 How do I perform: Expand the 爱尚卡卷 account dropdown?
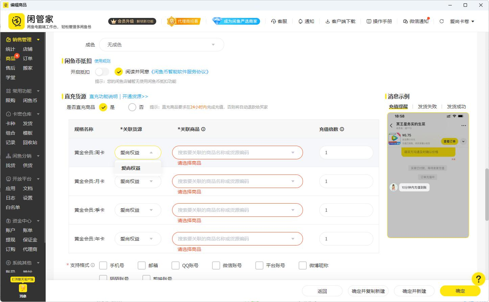click(462, 21)
